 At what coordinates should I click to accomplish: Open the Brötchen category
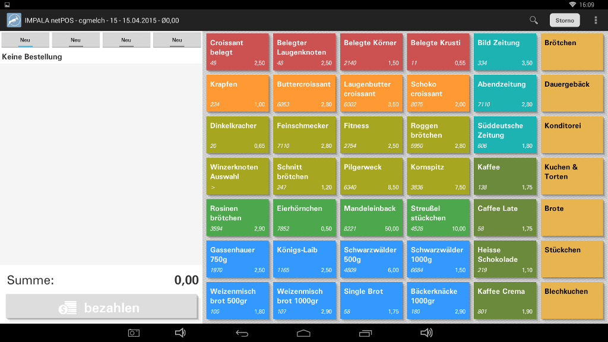pos(572,52)
